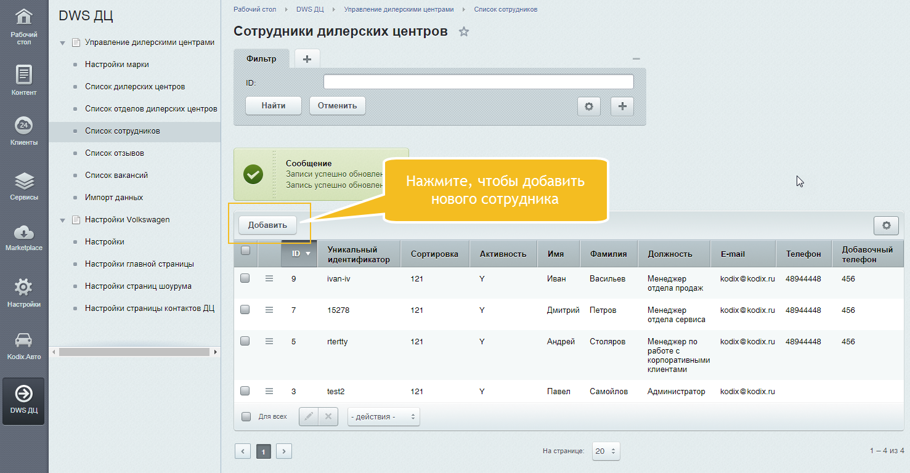Screen dimensions: 910x473
Task: Click the sidebar horizontal scrollbar
Action: [x=134, y=352]
